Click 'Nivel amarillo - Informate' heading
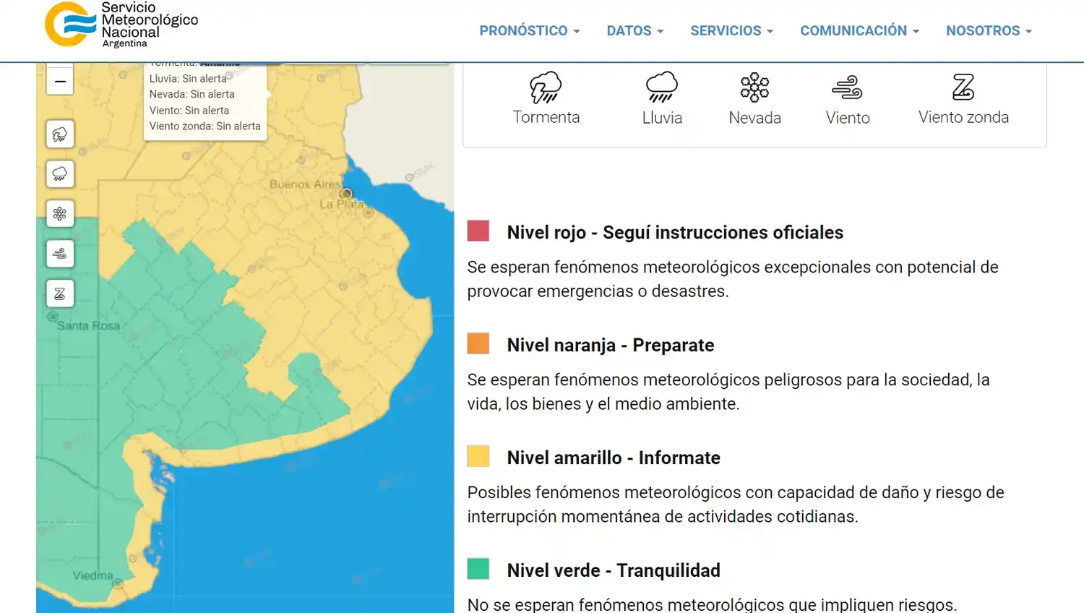This screenshot has height=613, width=1084. pos(614,458)
